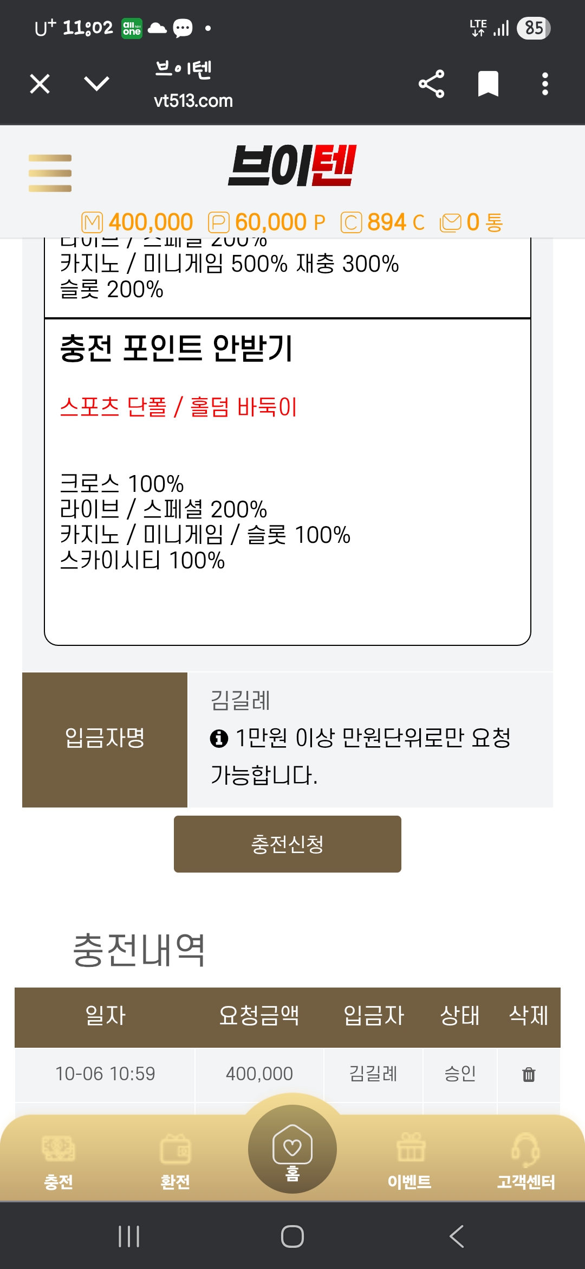
Task: Tap the share icon in browser bar
Action: [431, 84]
